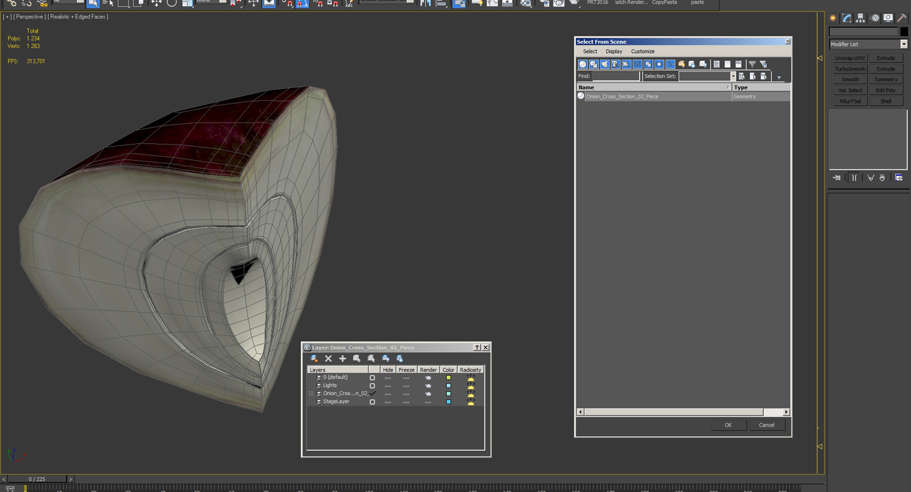Click OK in Select From Scene dialog
This screenshot has width=911, height=492.
pos(728,425)
